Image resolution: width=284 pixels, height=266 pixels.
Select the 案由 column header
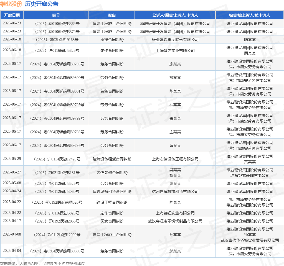click(x=112, y=15)
